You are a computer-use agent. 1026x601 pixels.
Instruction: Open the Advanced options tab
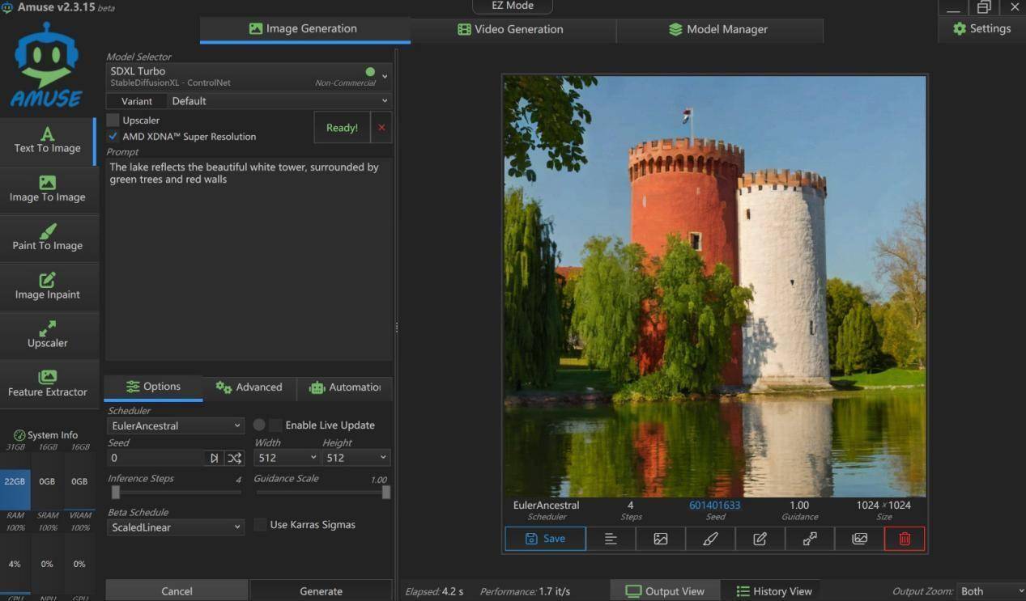tap(249, 387)
